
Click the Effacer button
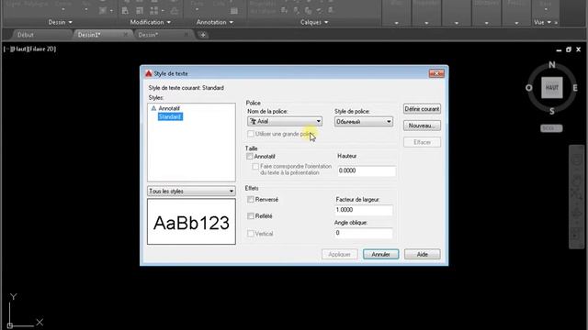point(422,142)
